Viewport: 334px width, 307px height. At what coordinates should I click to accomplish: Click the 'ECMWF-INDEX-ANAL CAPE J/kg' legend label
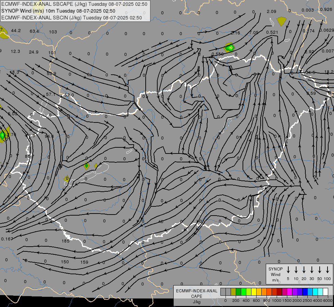pos(197,296)
